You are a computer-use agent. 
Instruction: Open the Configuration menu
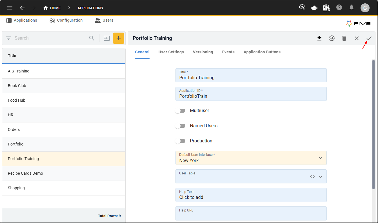coord(66,20)
